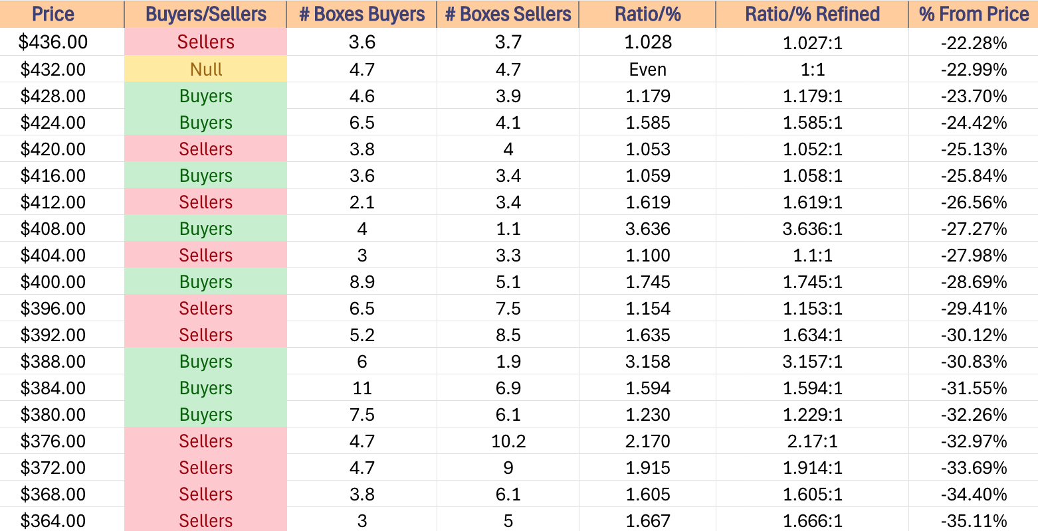Select the -22.28% from price cell

[974, 42]
